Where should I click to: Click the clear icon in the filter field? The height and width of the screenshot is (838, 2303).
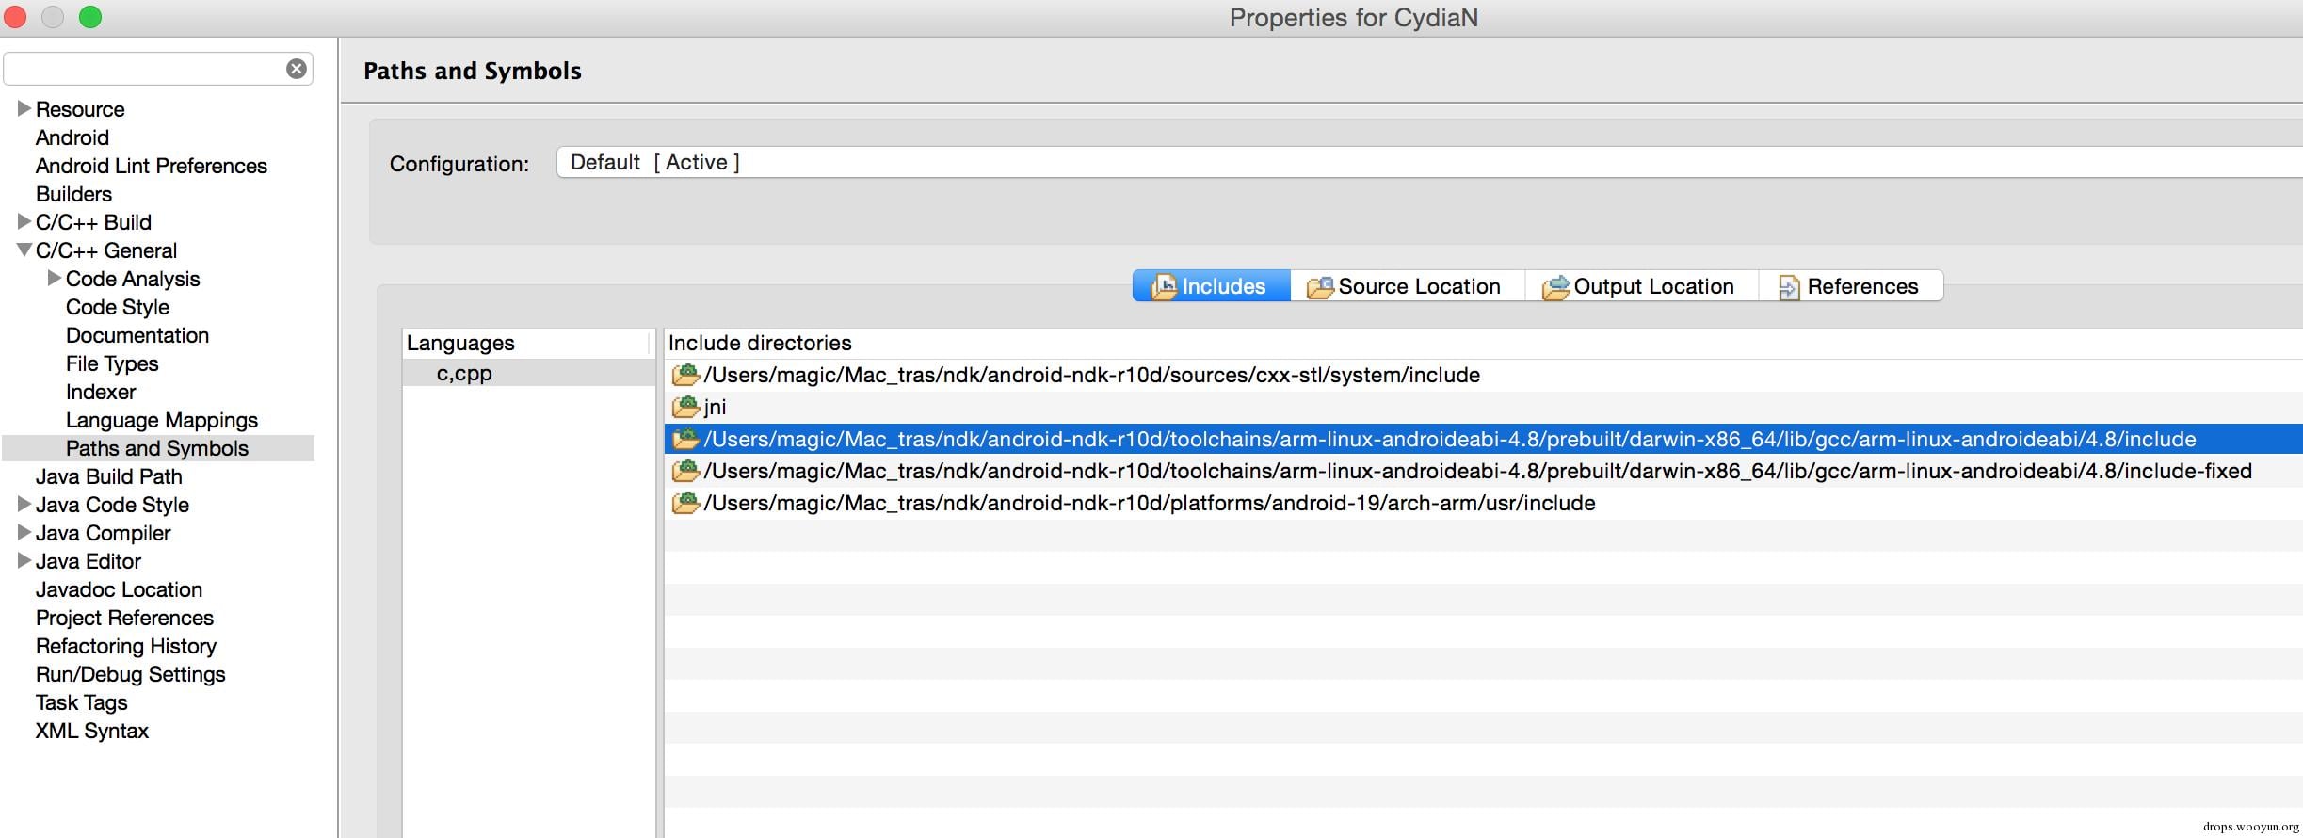tap(296, 69)
